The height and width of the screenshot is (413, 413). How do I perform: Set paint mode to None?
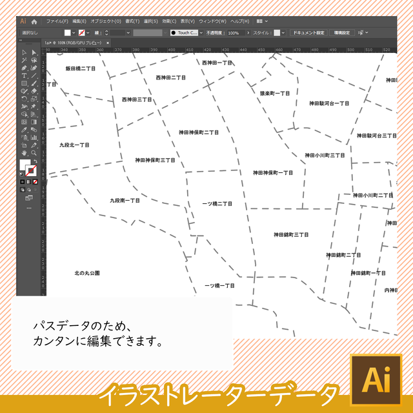(35, 182)
